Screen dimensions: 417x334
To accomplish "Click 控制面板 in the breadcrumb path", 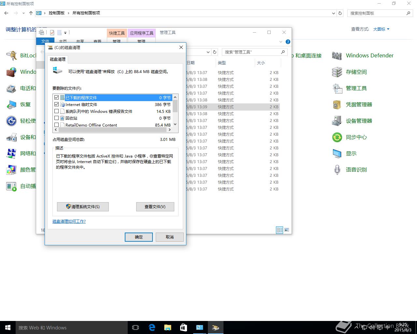I will [x=57, y=13].
